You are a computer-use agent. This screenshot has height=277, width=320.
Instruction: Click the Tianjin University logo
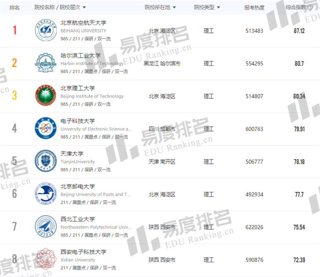coord(46,161)
